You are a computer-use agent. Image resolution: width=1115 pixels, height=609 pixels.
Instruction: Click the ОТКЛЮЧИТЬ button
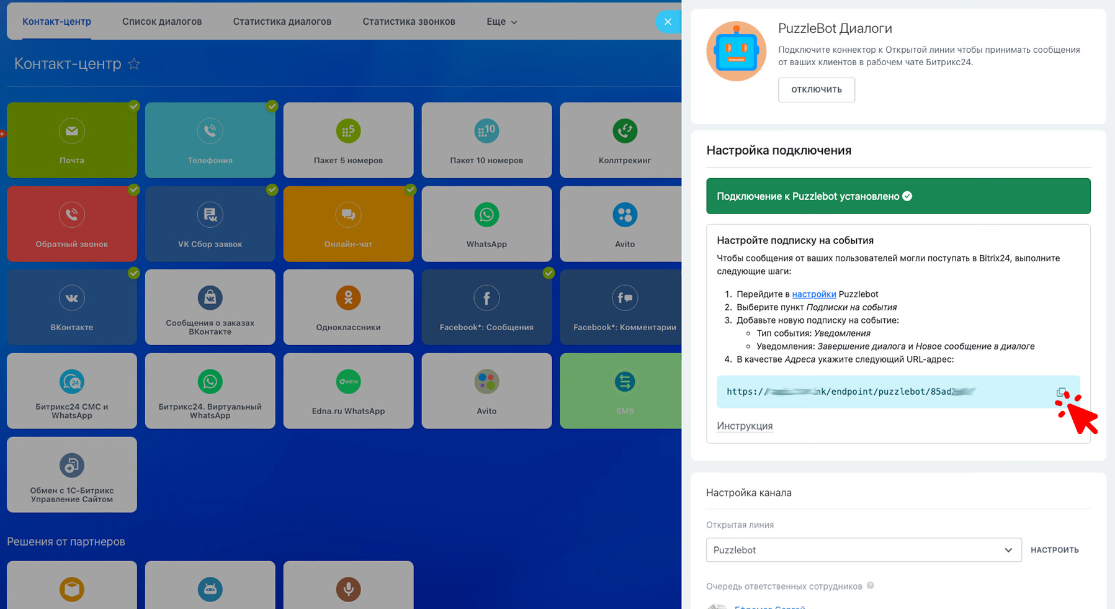pos(817,90)
